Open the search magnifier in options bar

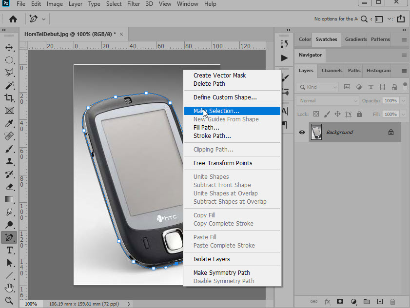(x=364, y=19)
